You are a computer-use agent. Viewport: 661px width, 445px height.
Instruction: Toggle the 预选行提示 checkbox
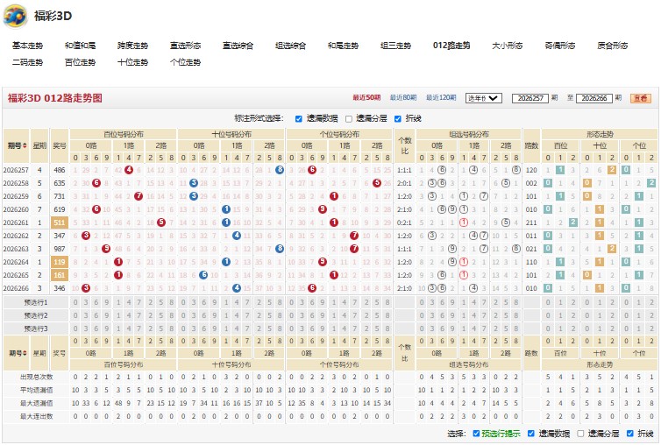(476, 434)
